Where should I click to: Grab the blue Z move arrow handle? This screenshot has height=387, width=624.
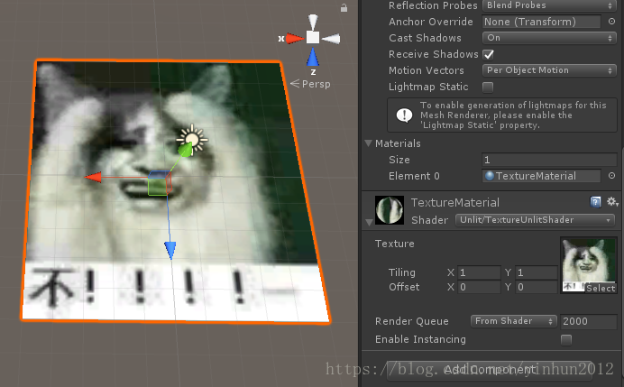pyautogui.click(x=170, y=251)
